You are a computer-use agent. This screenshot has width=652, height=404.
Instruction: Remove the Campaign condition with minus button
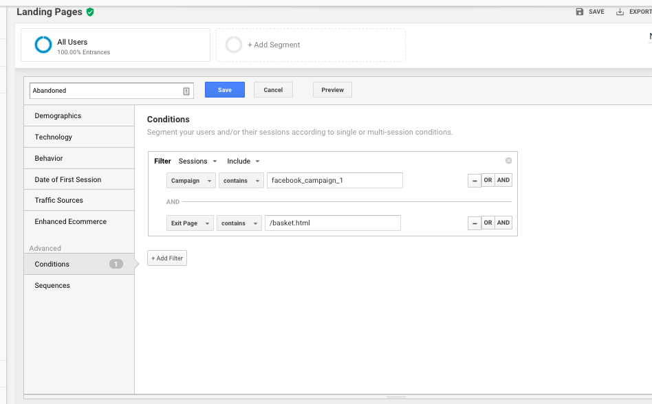click(475, 181)
